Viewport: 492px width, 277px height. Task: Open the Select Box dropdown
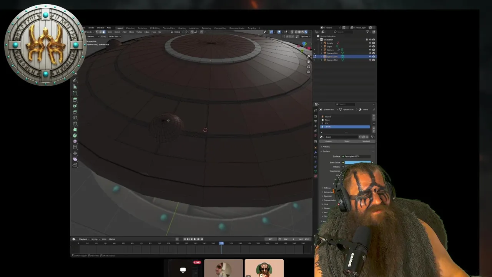click(x=115, y=37)
